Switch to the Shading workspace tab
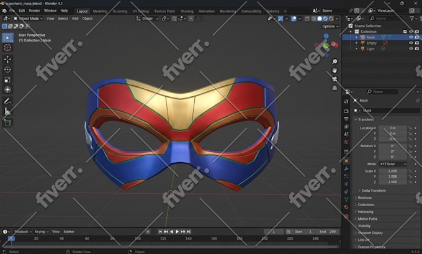Screen dimensions: 422x254 click(x=187, y=11)
